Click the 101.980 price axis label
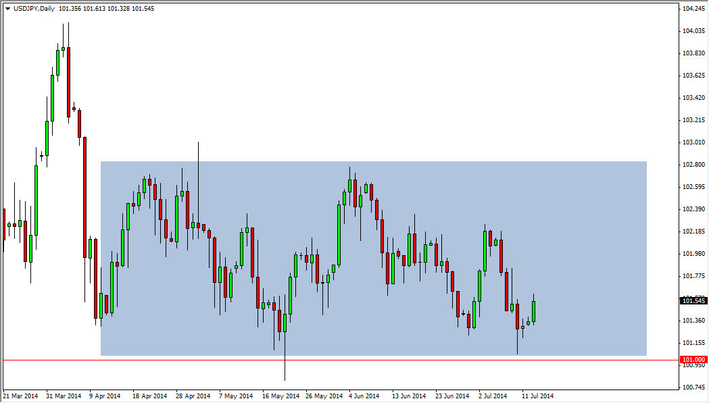This screenshot has height=403, width=709. click(x=693, y=253)
